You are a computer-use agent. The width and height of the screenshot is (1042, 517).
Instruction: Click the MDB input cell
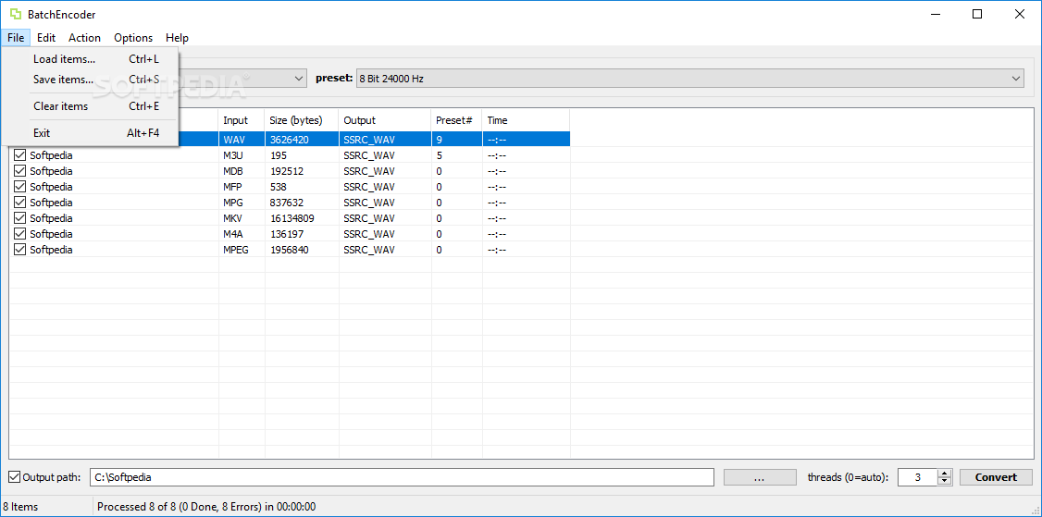234,171
